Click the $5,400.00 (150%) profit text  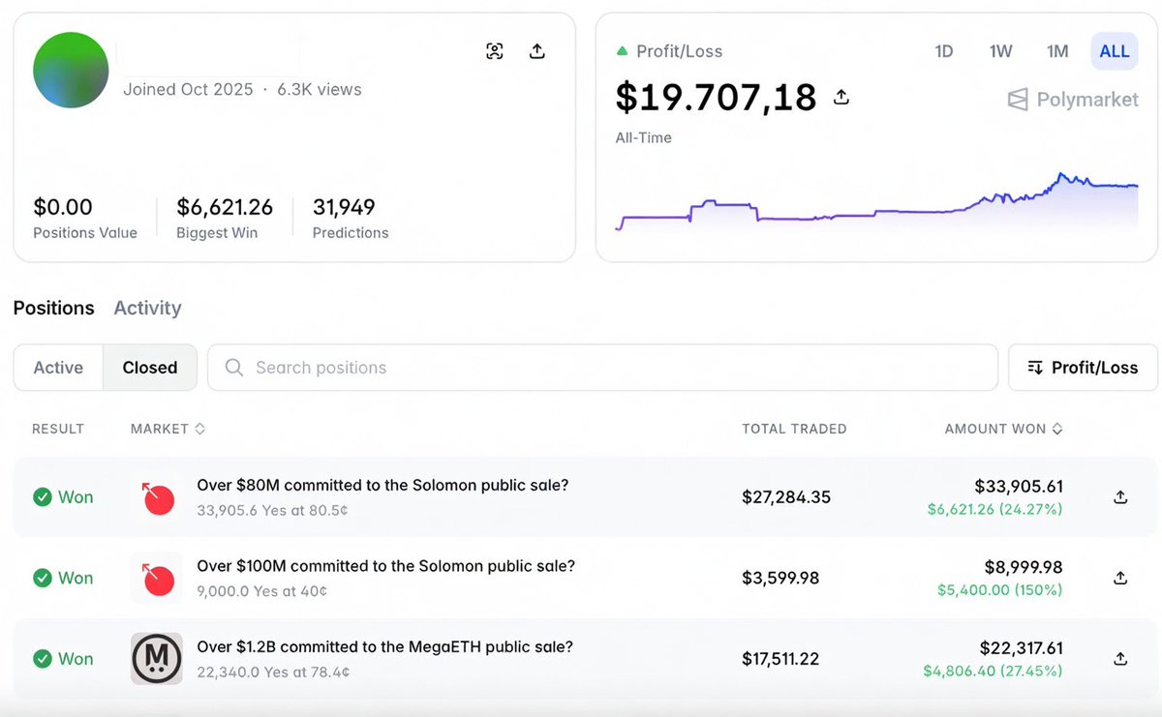(x=999, y=589)
